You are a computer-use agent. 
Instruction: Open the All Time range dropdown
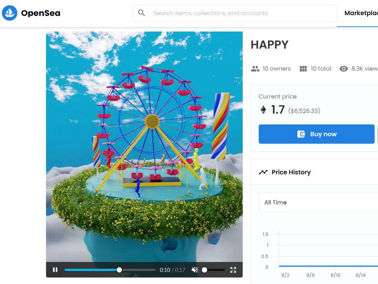pos(318,202)
